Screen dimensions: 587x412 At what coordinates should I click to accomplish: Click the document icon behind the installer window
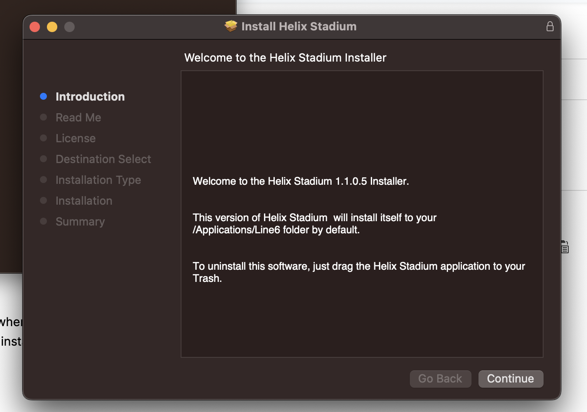click(564, 247)
